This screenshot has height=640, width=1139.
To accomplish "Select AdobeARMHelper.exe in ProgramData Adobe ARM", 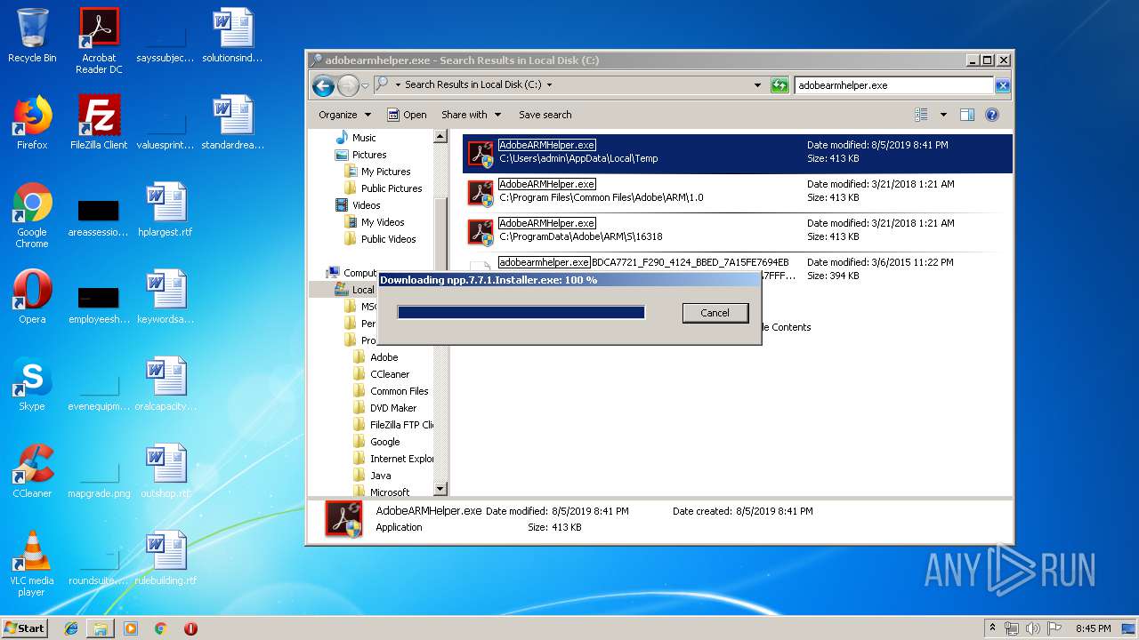I will click(738, 230).
